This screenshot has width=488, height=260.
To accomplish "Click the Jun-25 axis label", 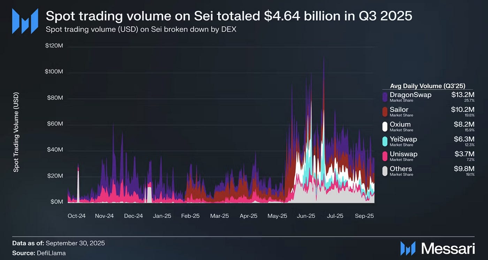I will click(306, 216).
